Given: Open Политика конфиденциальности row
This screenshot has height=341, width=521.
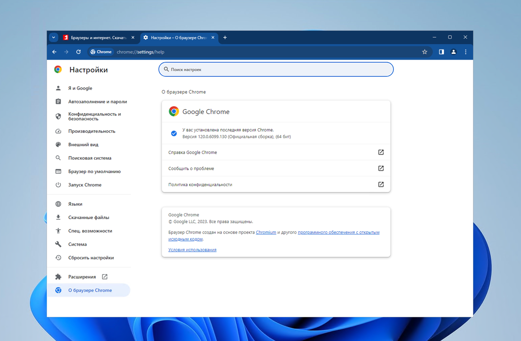Looking at the screenshot, I should 276,184.
